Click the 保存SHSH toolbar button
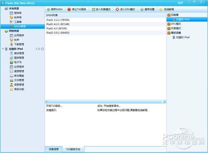Screen dimensions: 208x153 54,9
